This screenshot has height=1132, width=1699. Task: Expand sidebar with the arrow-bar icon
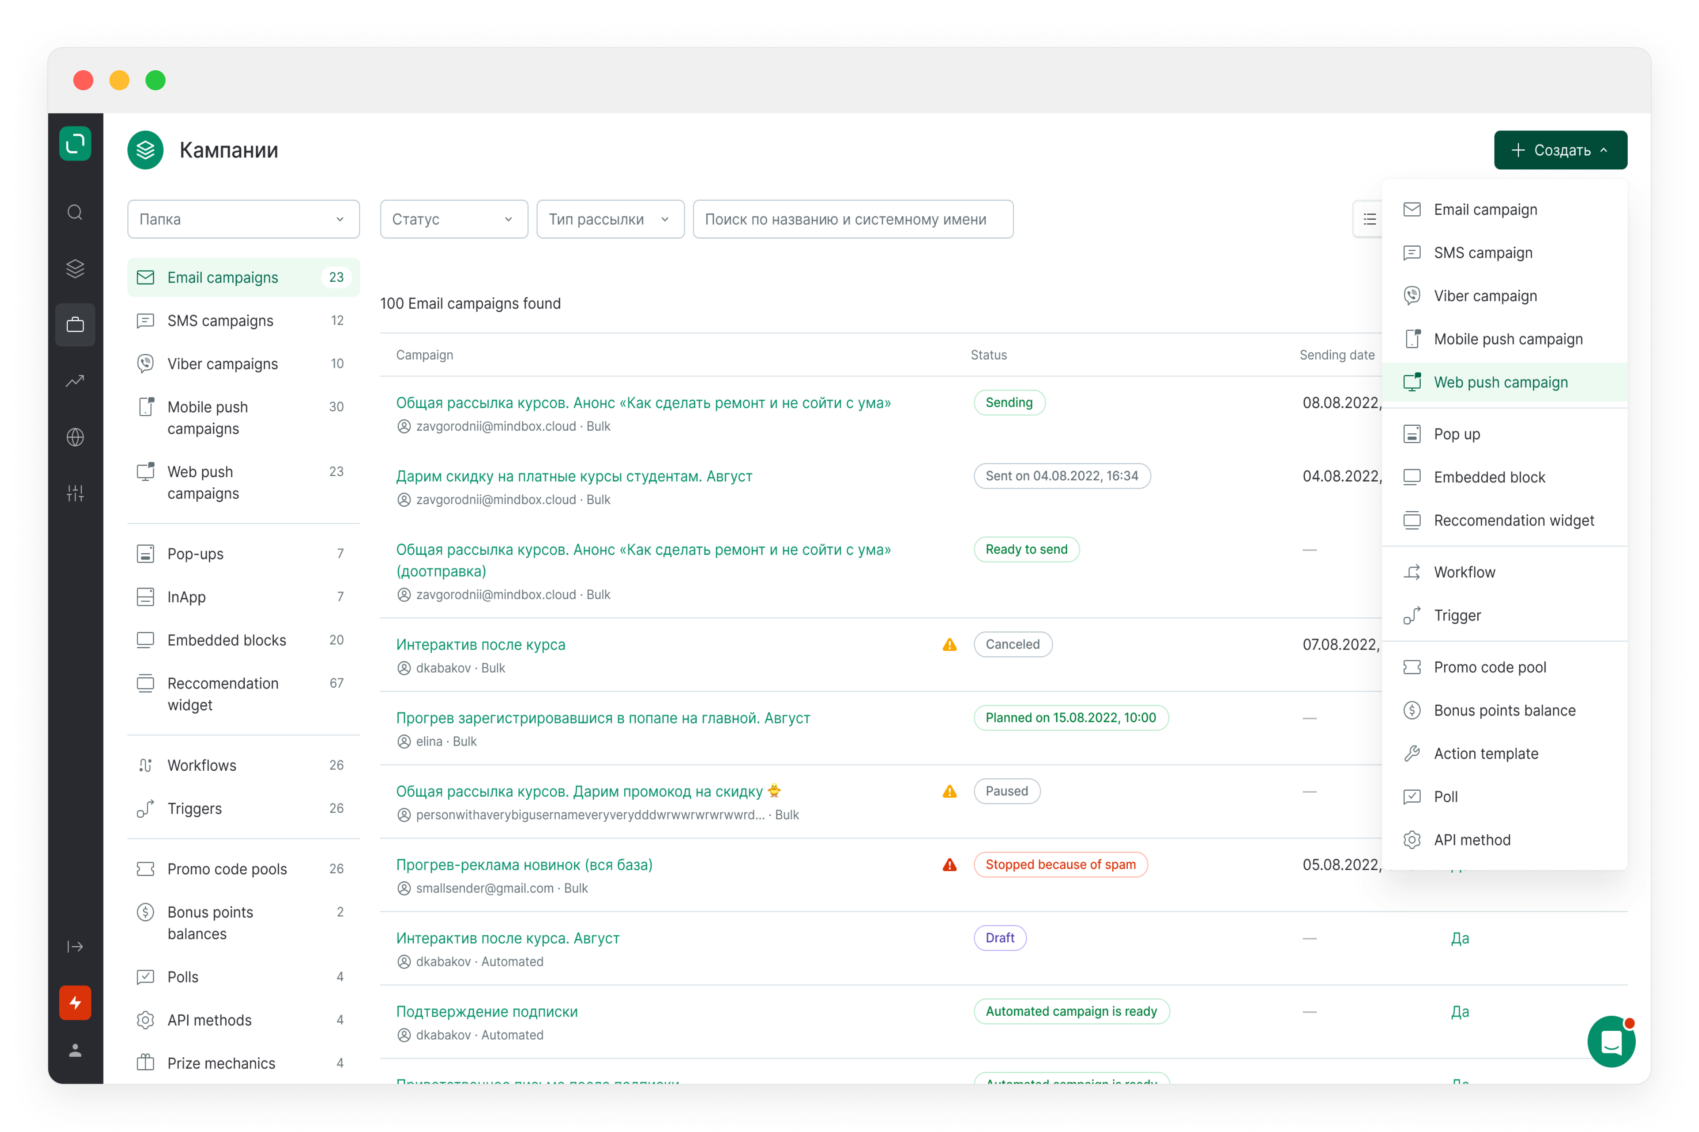(75, 946)
